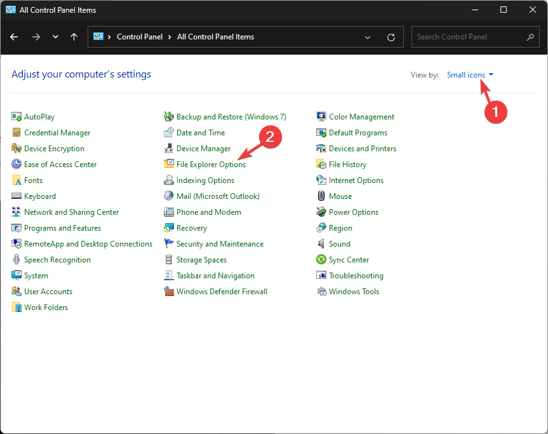Open the Troubleshooting link
Screen dimensions: 548x434
(x=356, y=276)
